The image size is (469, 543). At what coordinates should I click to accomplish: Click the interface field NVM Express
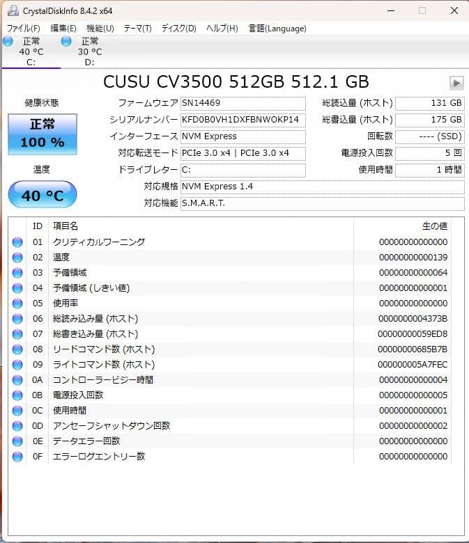point(243,136)
